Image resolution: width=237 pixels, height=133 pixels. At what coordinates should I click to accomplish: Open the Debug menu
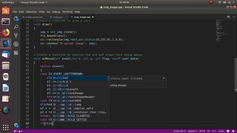tap(56, 12)
